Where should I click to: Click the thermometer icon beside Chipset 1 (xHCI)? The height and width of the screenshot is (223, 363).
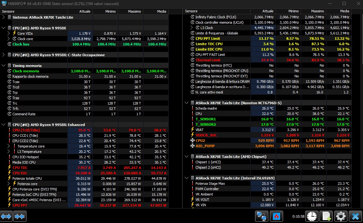pos(192,162)
